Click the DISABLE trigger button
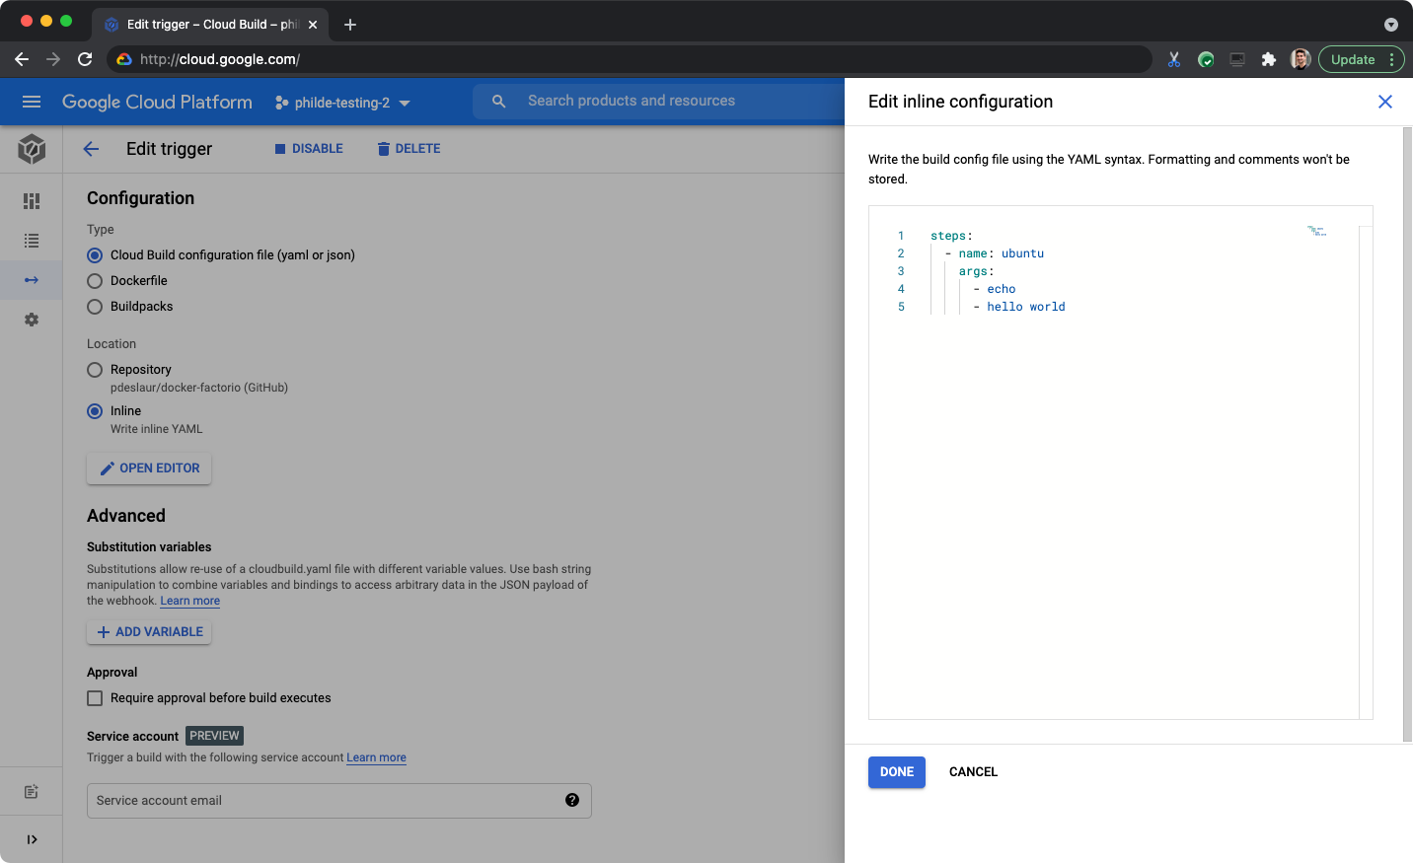The width and height of the screenshot is (1413, 863). click(x=309, y=149)
